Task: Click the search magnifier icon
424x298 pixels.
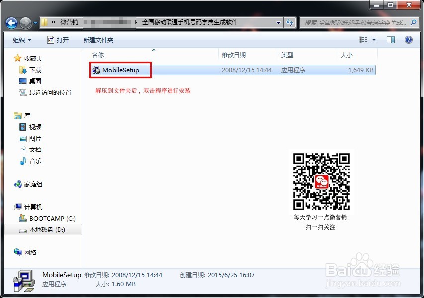Action: 413,23
